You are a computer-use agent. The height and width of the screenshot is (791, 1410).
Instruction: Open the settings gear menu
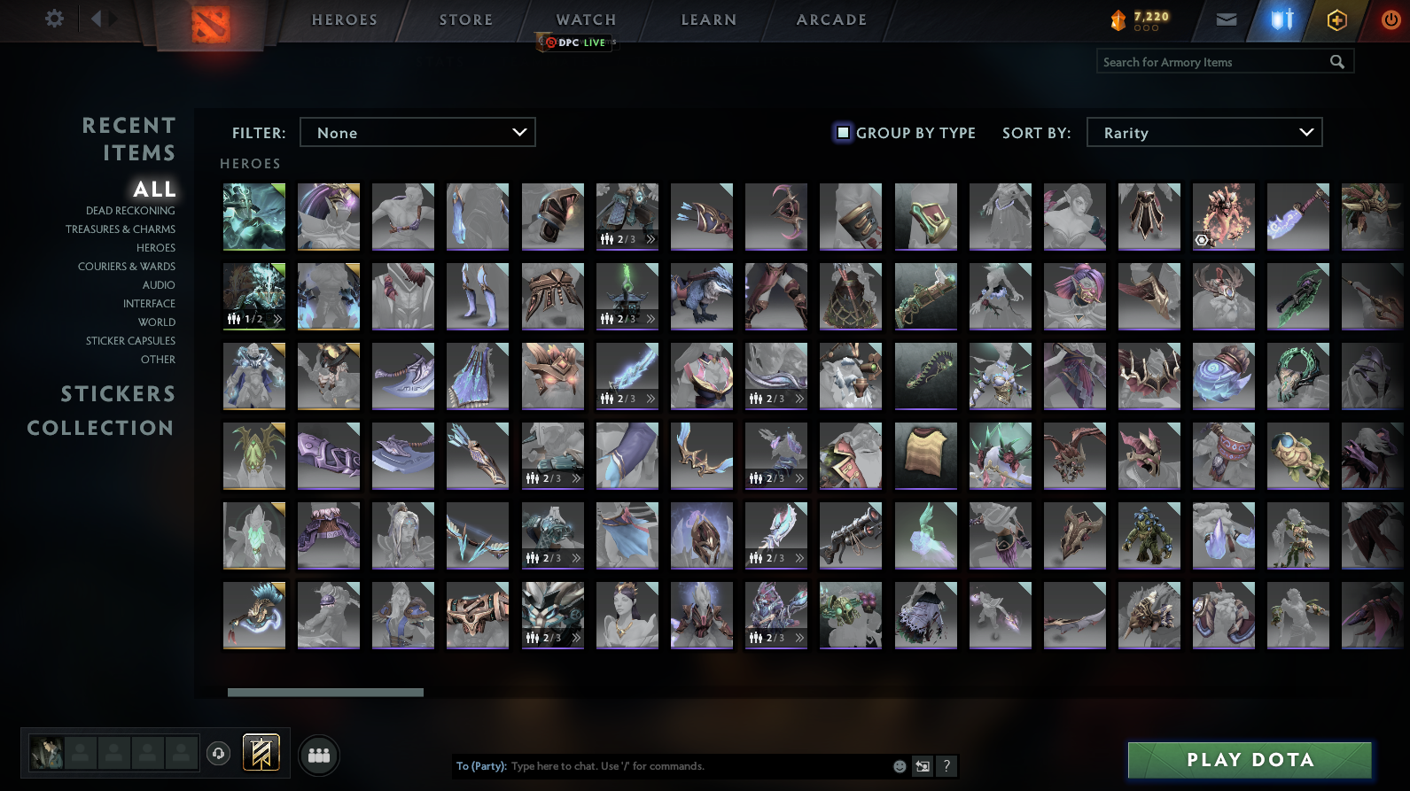[54, 19]
